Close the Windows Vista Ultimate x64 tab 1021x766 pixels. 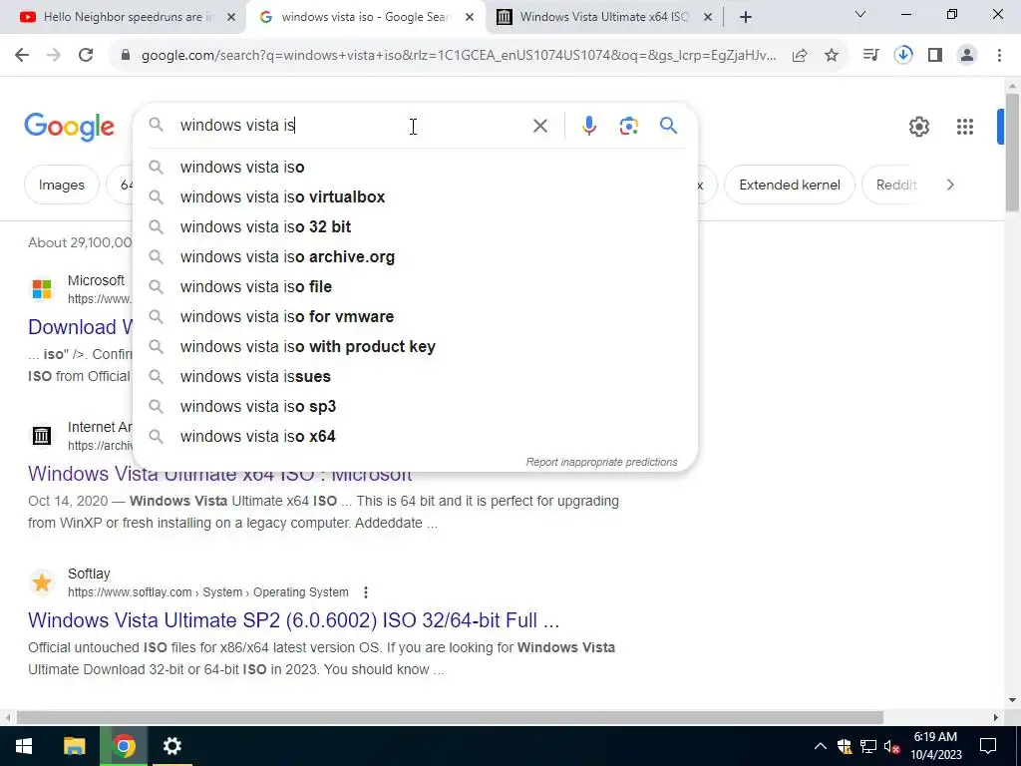[x=708, y=18]
